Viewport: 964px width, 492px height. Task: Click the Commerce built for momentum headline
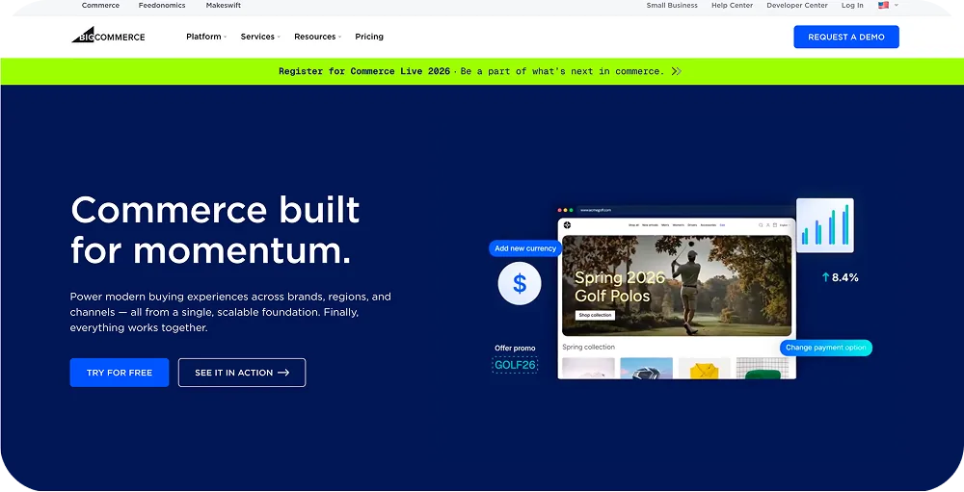[215, 230]
